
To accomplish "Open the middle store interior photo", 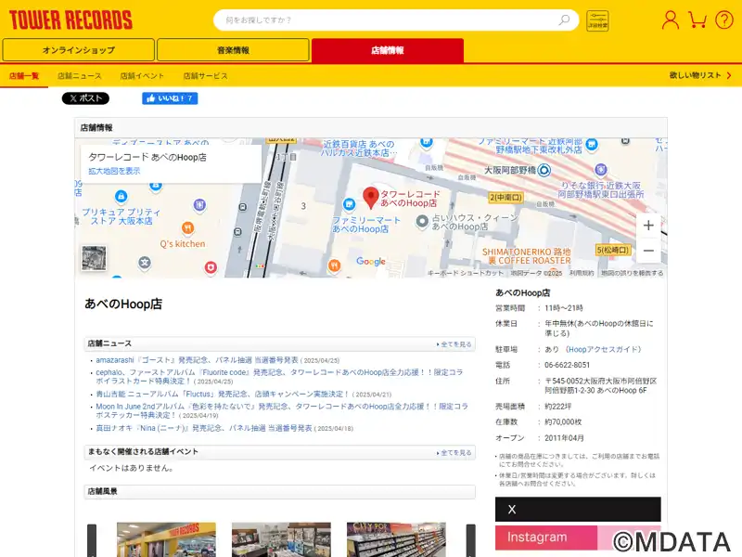I will point(281,539).
